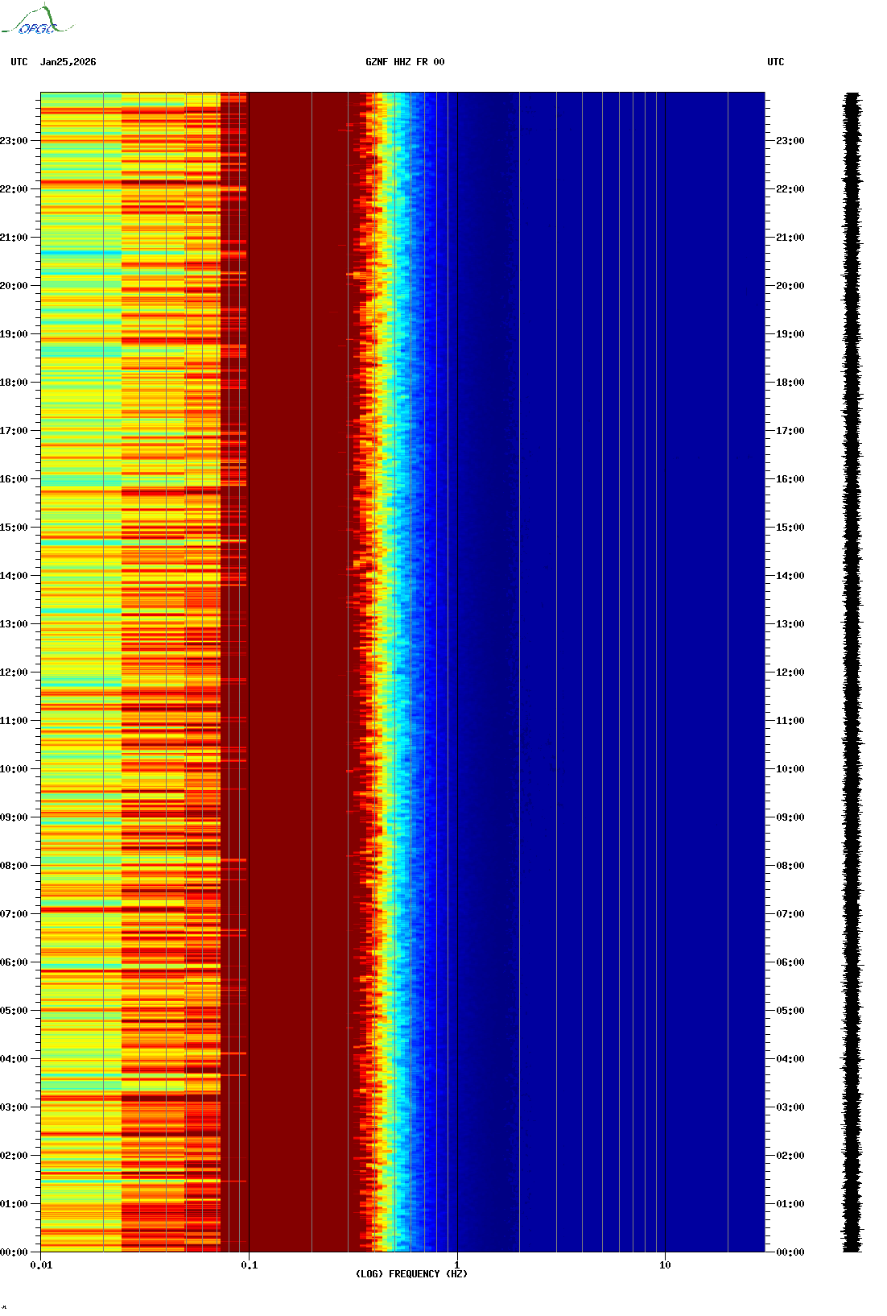Screen dimensions: 887x1316
Task: Click the 18:00 label on the right axis
Action: [790, 383]
